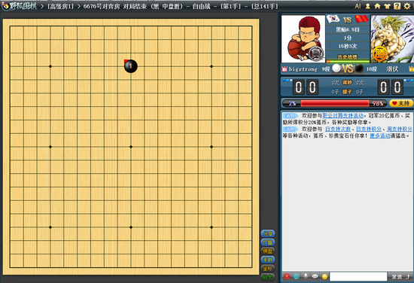Open the clothing shop shirt icon
Viewport: 414px width, 283px height.
(x=387, y=6)
